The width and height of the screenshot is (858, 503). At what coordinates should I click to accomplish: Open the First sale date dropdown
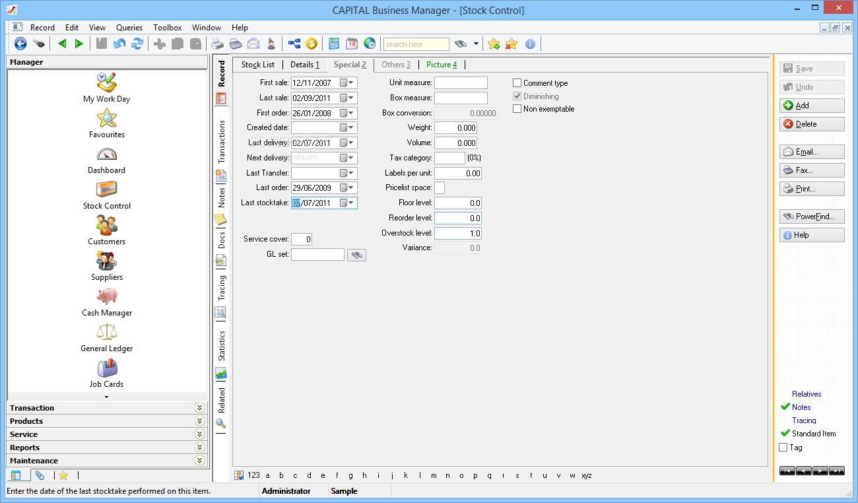352,83
